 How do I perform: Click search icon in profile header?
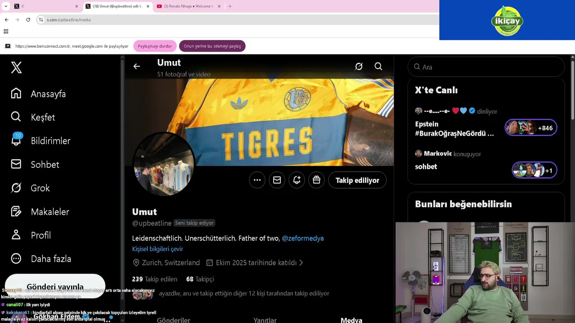378,66
